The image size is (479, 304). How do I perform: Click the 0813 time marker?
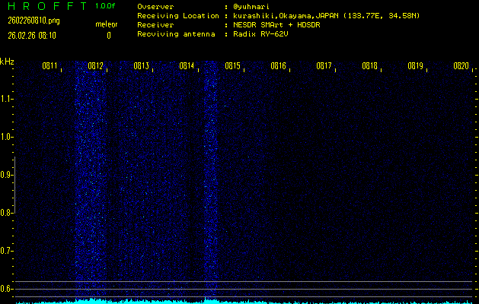click(x=141, y=66)
